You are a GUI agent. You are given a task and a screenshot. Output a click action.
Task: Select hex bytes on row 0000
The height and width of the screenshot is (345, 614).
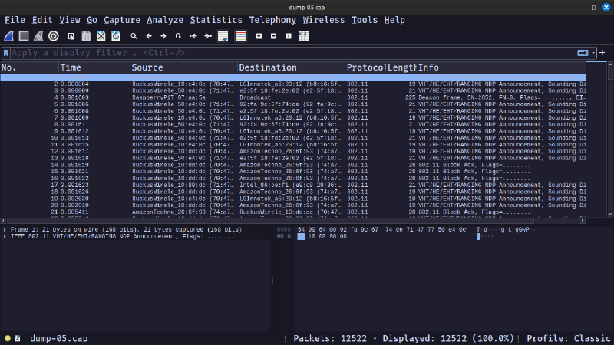click(381, 229)
